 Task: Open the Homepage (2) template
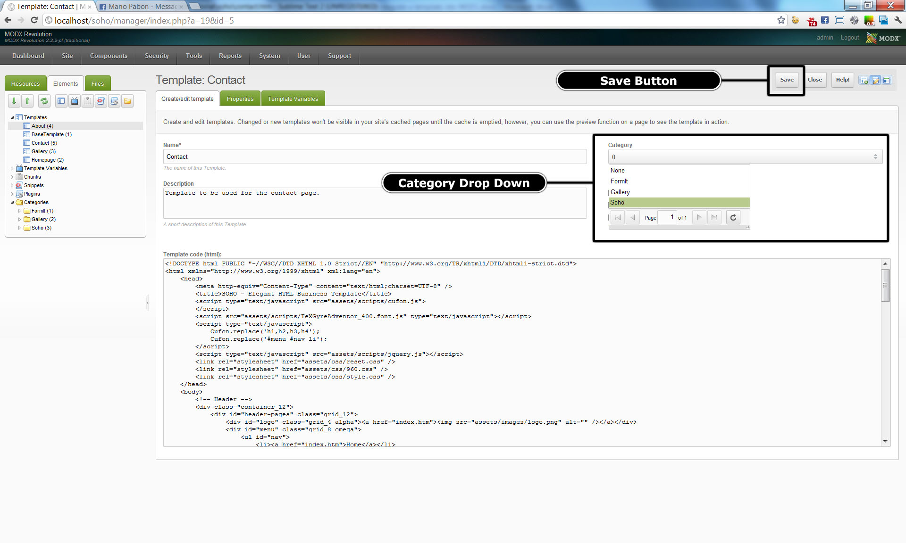pyautogui.click(x=47, y=160)
